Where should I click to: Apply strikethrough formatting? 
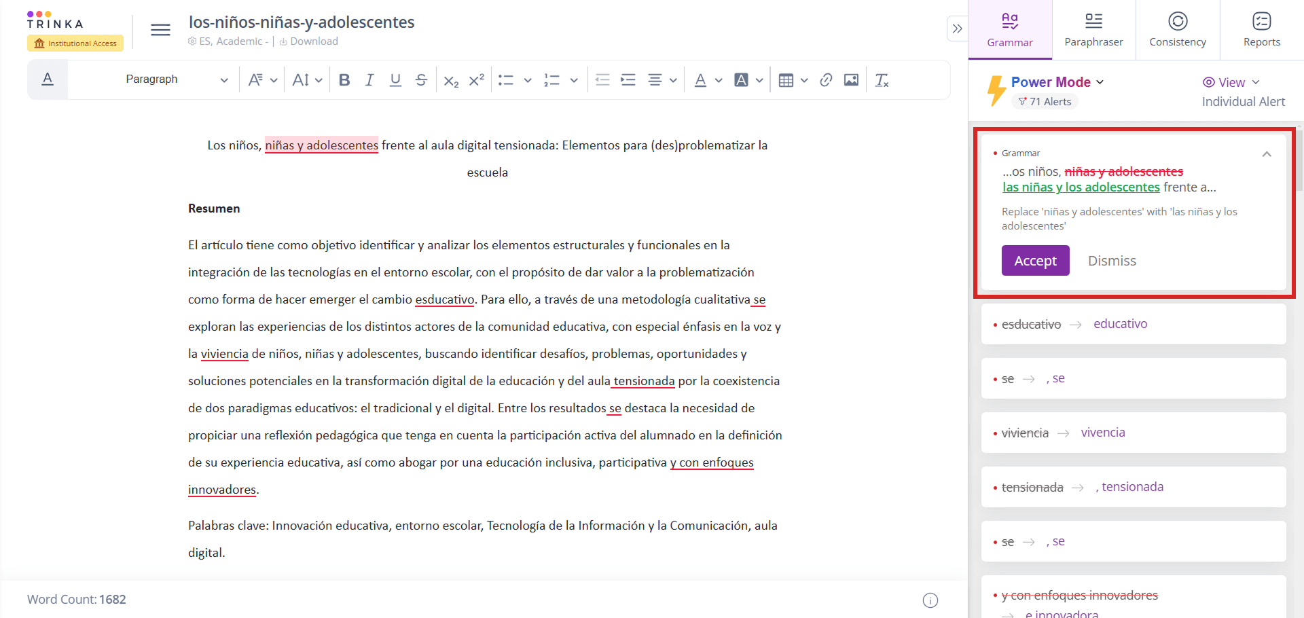[421, 80]
